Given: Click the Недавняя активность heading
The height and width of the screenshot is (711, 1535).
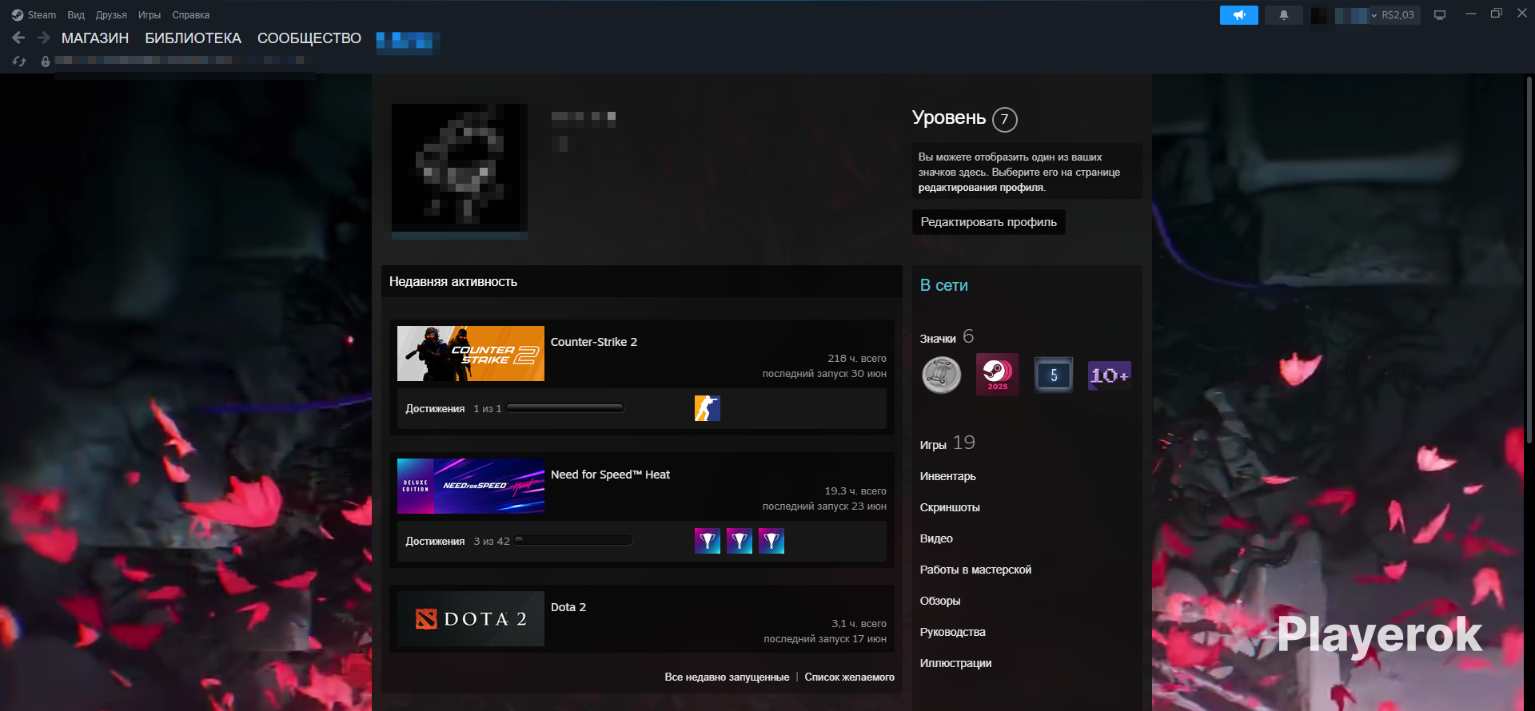Looking at the screenshot, I should pos(453,281).
